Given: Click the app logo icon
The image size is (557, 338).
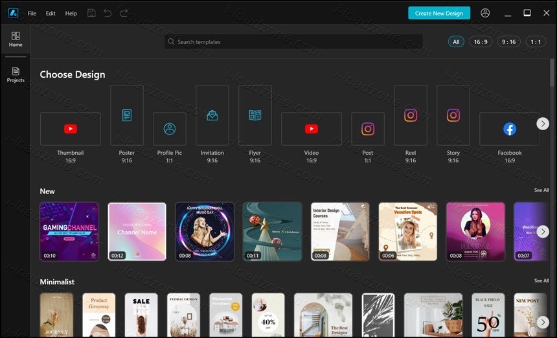Looking at the screenshot, I should (x=13, y=13).
